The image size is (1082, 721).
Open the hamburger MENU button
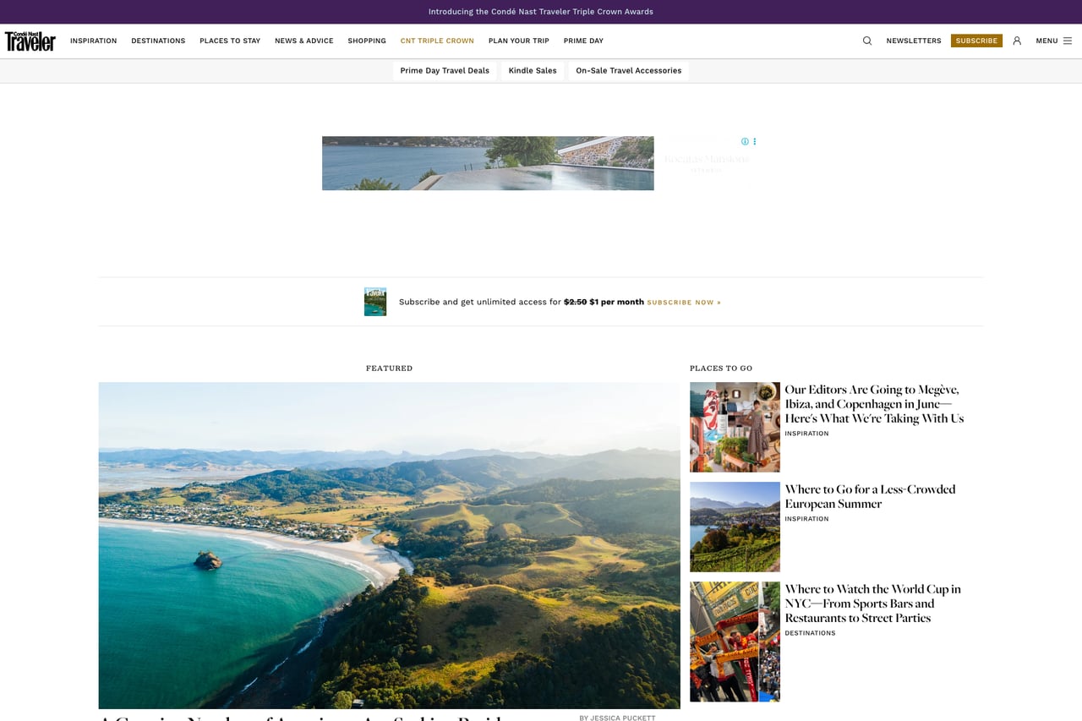[1054, 41]
